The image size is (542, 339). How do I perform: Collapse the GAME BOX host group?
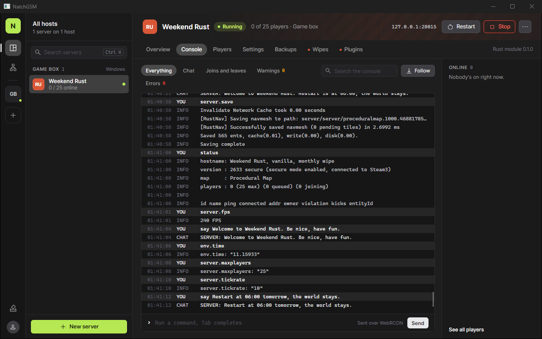coord(79,69)
